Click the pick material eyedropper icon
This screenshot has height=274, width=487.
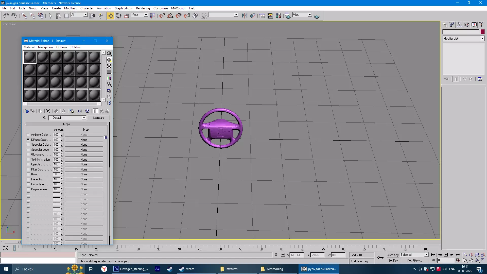[44, 118]
